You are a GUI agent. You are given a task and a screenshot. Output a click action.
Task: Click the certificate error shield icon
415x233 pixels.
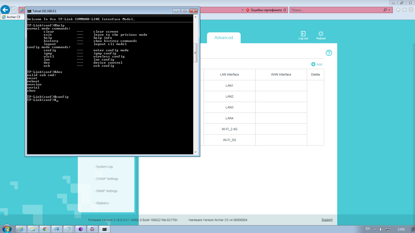[x=248, y=10]
